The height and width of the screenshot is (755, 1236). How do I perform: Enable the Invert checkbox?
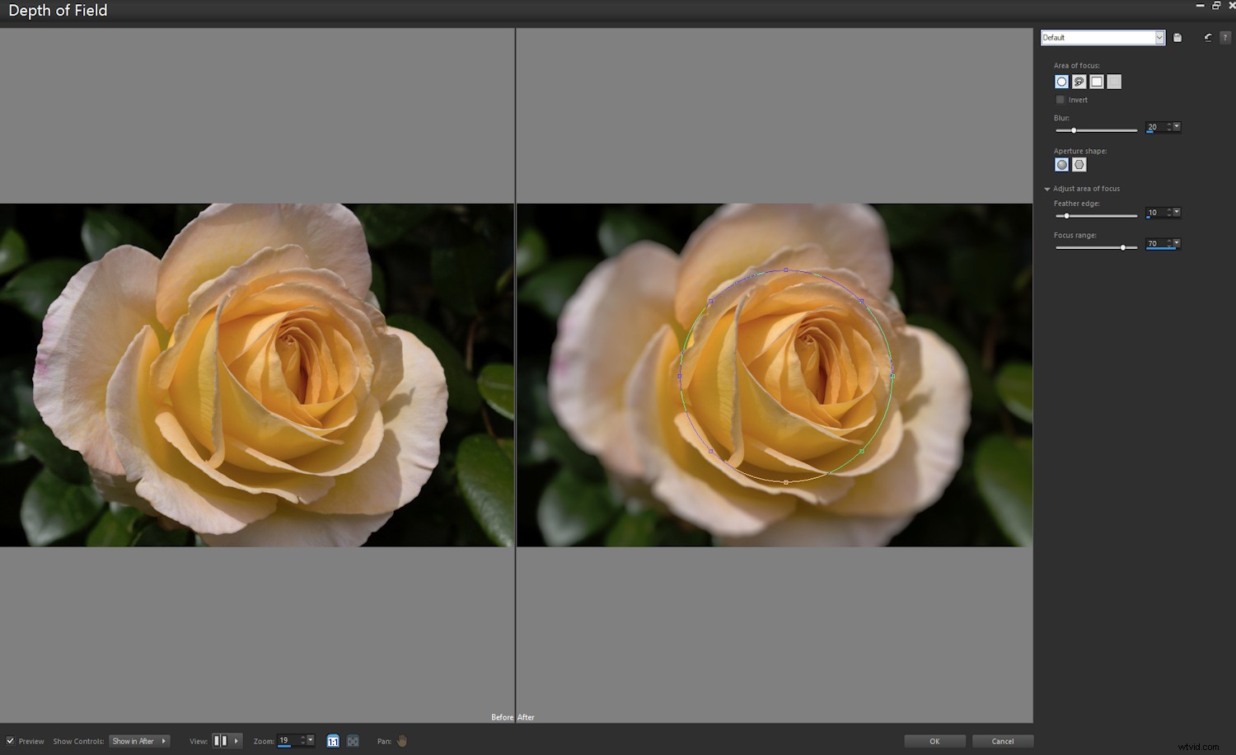1061,100
